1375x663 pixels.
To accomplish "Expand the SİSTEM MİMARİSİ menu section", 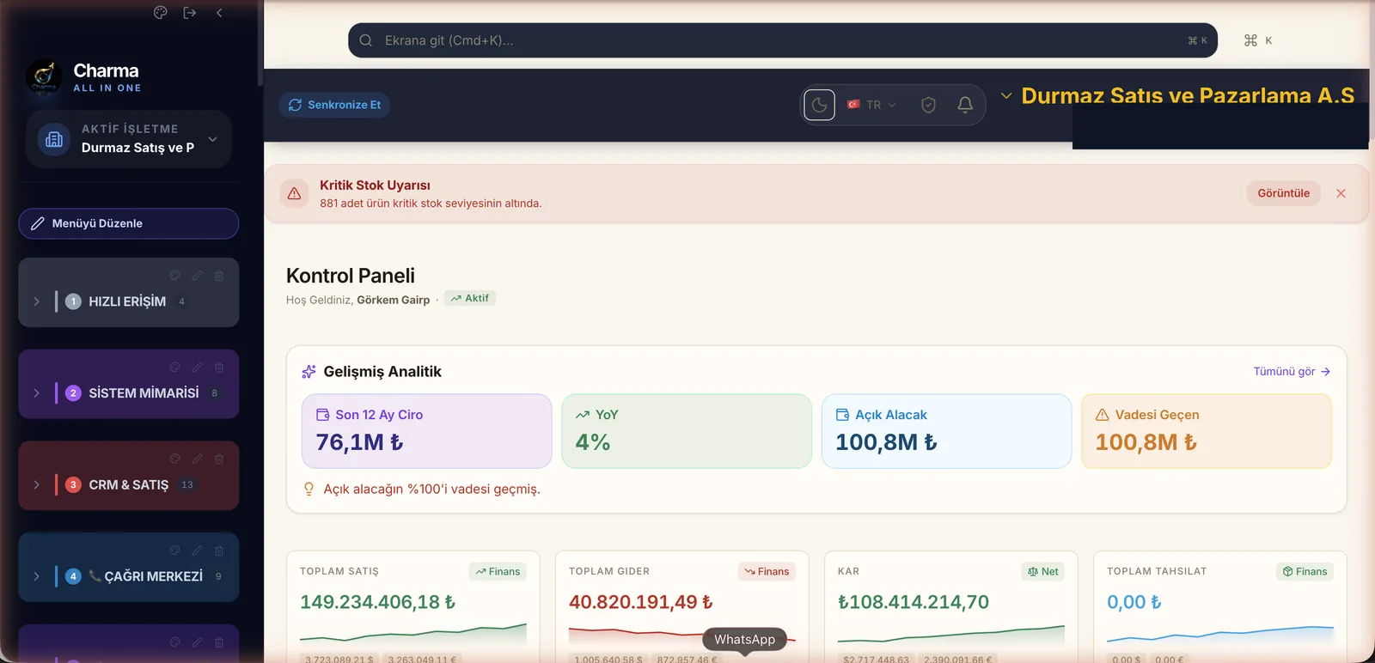I will [36, 393].
